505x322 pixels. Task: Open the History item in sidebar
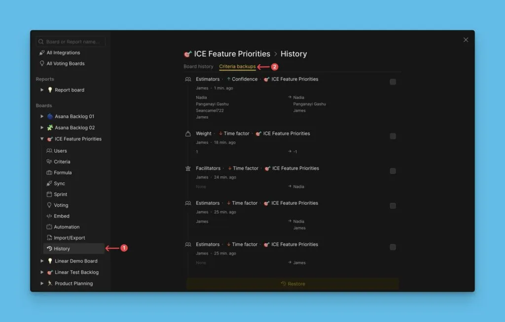[62, 249]
